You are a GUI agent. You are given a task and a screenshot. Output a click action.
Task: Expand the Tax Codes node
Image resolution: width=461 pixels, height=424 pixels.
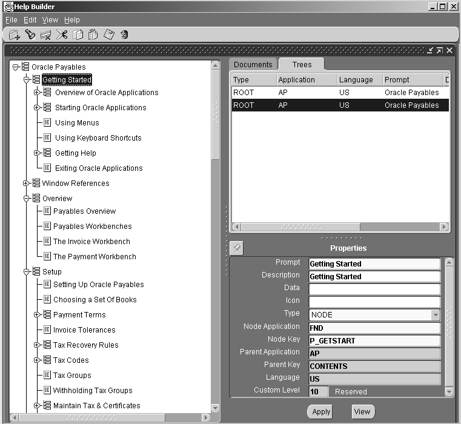coord(37,360)
